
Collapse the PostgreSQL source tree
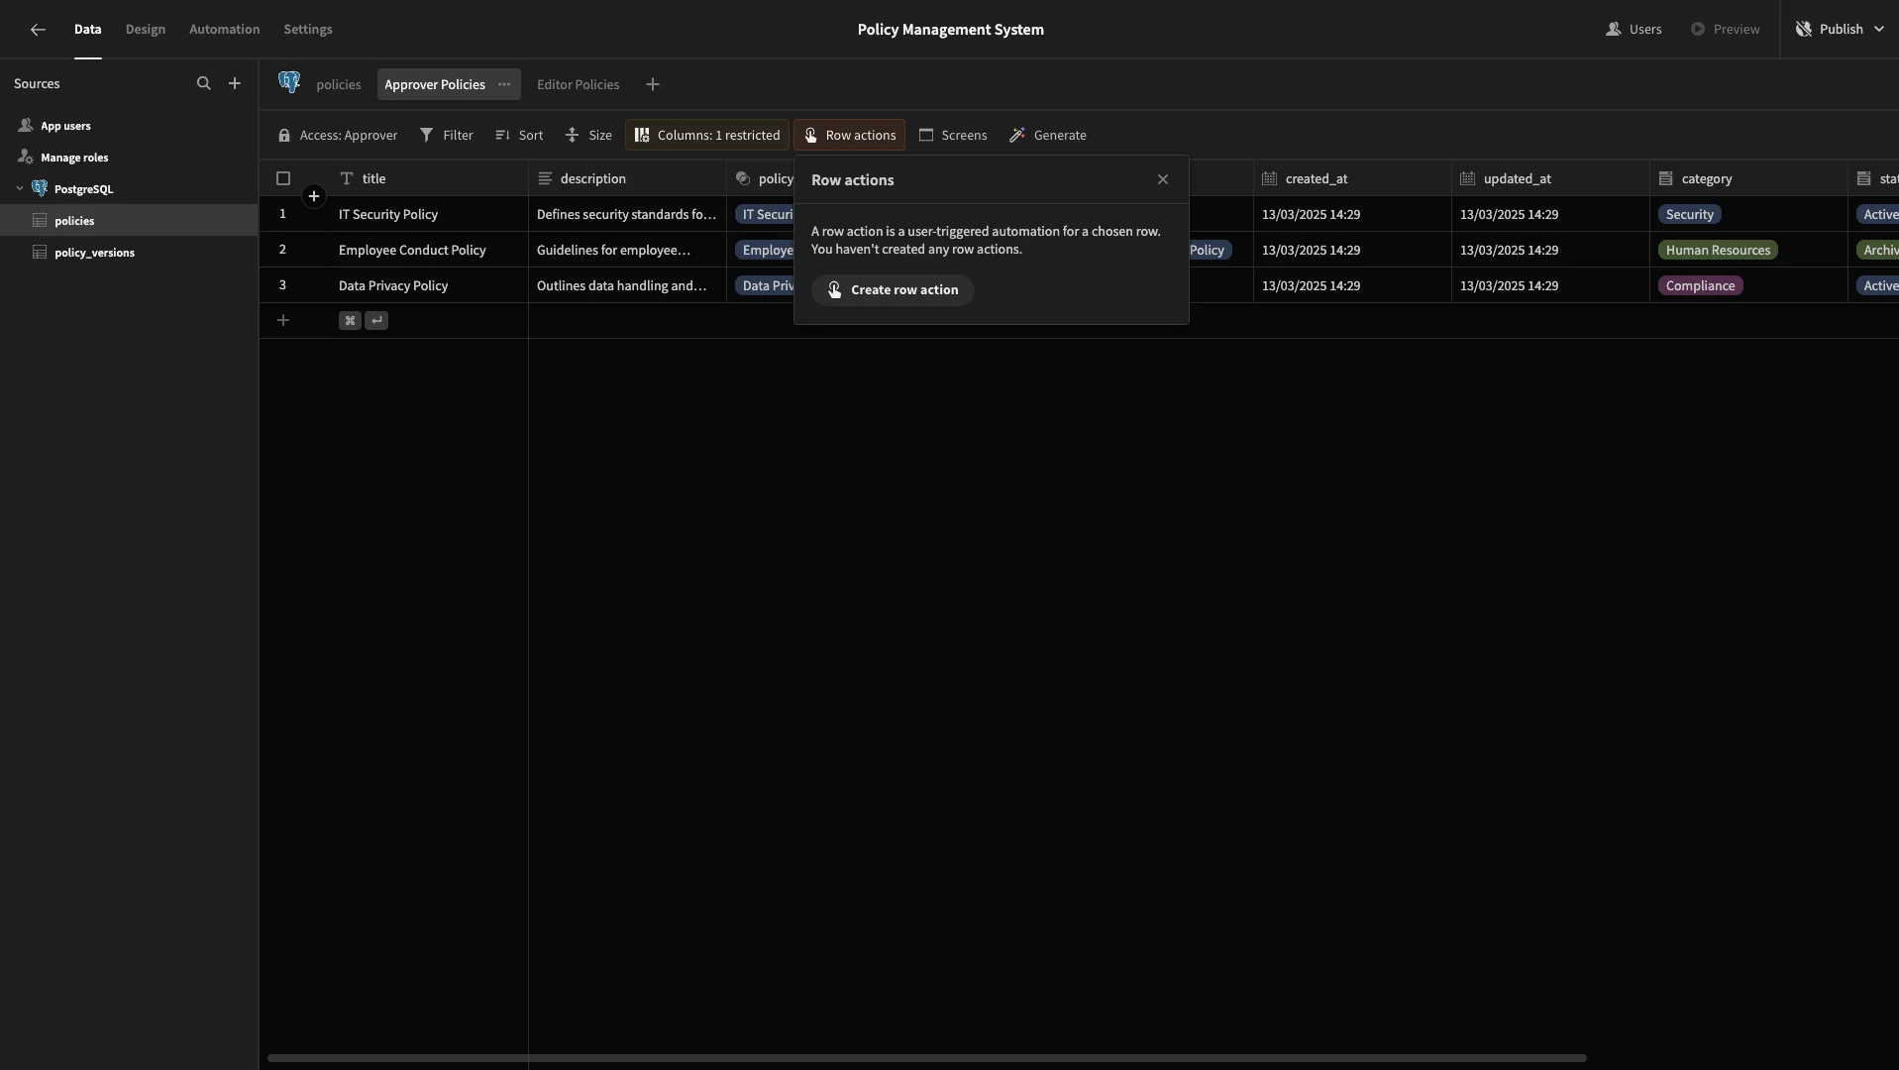pyautogui.click(x=20, y=189)
